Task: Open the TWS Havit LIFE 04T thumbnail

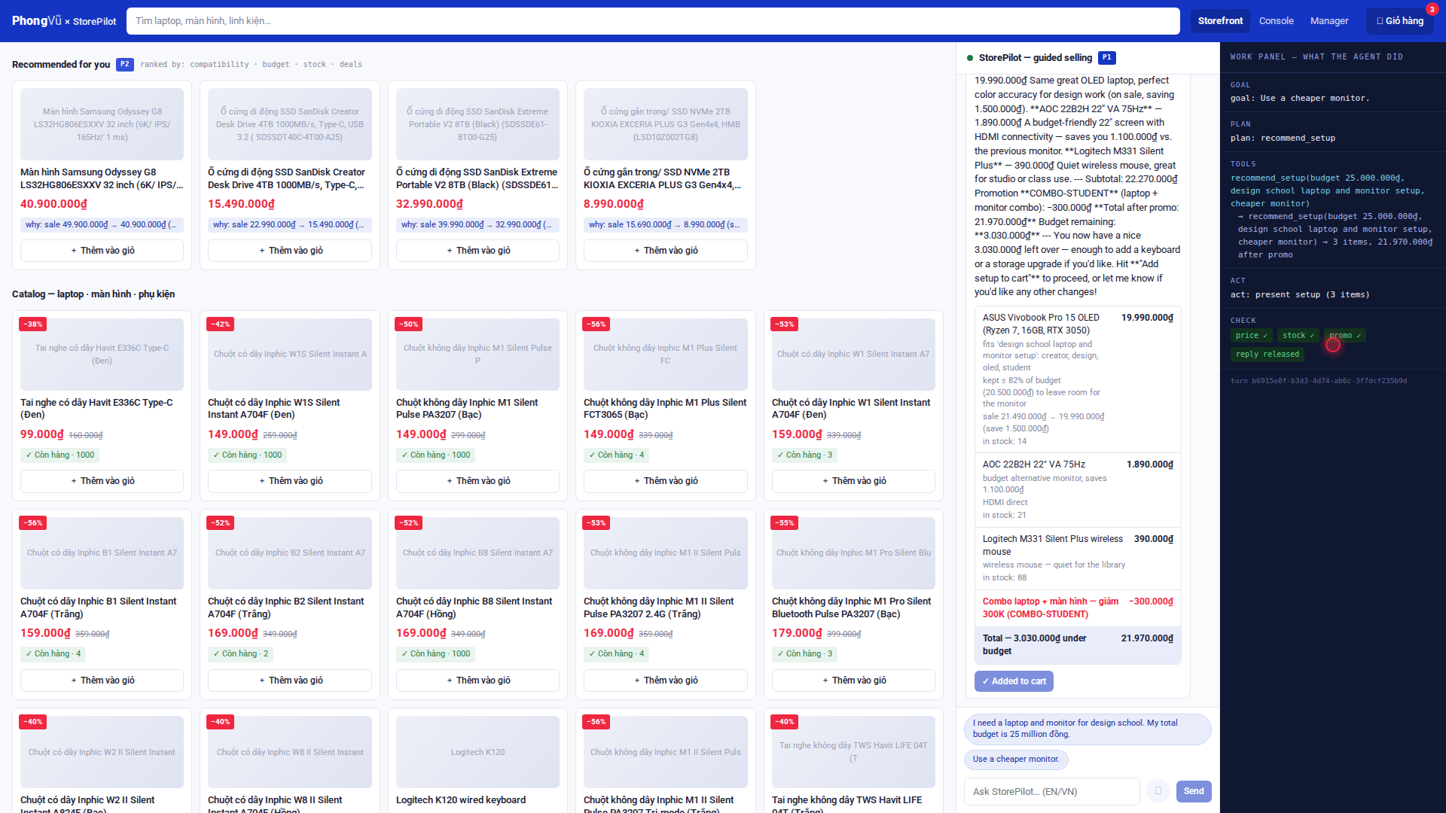Action: pyautogui.click(x=853, y=752)
